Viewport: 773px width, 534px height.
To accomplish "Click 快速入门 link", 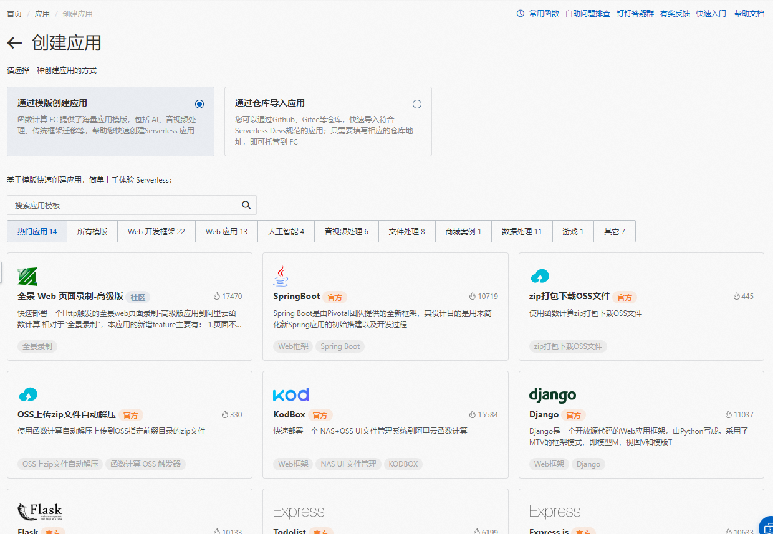I will 711,13.
